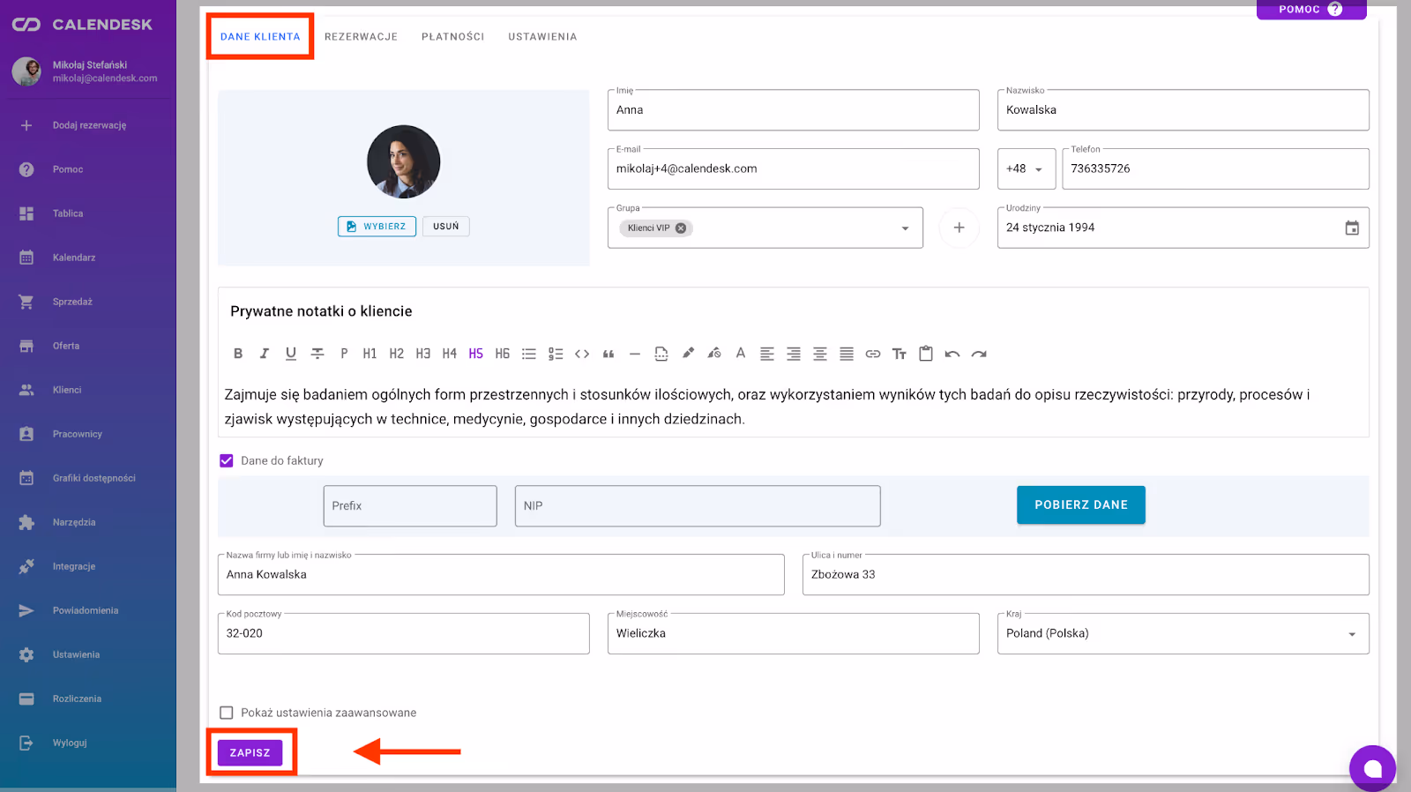The image size is (1411, 792).
Task: Click Wyloguj in the sidebar
Action: pyautogui.click(x=88, y=743)
